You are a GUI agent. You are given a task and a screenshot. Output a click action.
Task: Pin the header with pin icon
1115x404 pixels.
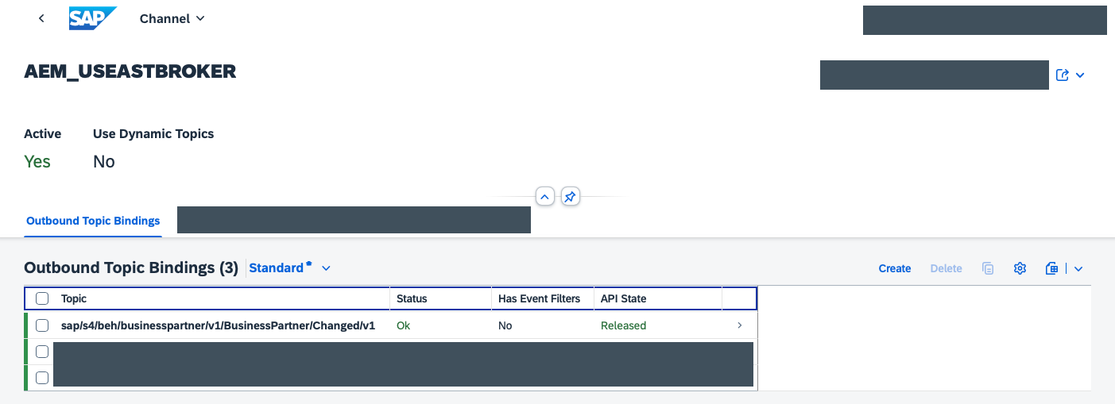click(570, 196)
